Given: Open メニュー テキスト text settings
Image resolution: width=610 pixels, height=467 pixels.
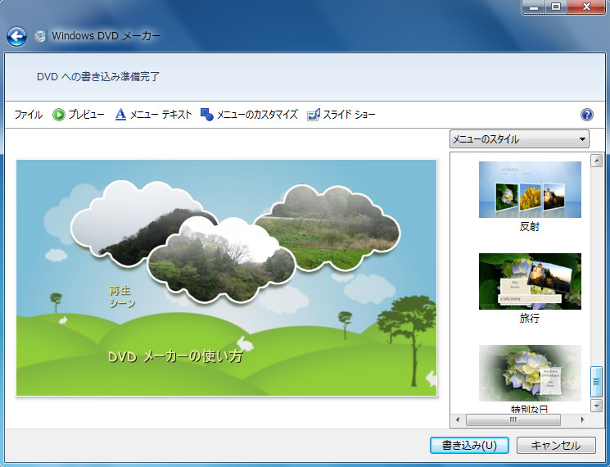Looking at the screenshot, I should (153, 115).
